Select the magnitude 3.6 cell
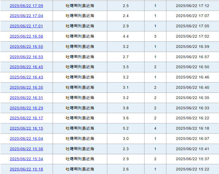219x174 pixels. point(126,118)
